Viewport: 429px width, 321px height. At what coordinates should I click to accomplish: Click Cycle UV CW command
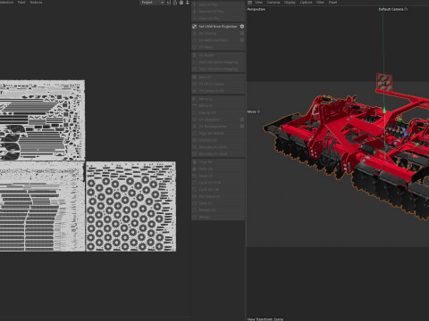pos(218,189)
